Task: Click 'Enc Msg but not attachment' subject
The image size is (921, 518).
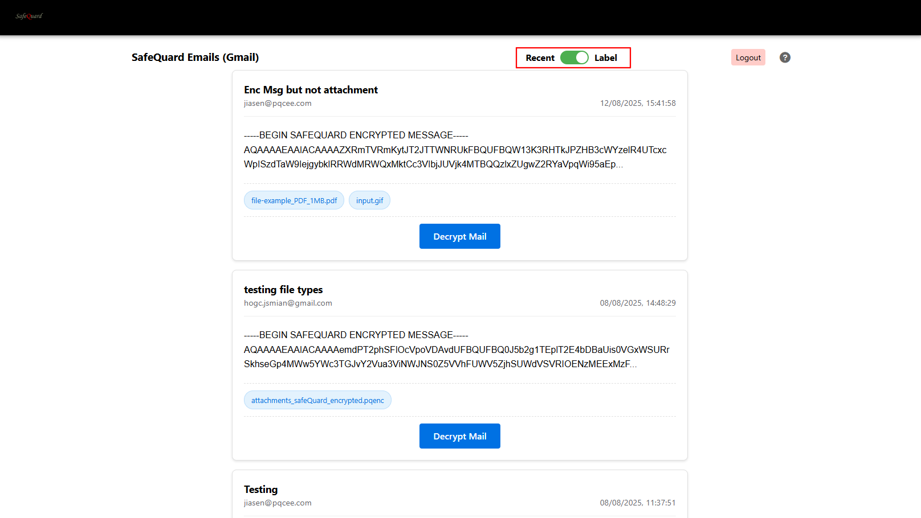Action: 311,90
